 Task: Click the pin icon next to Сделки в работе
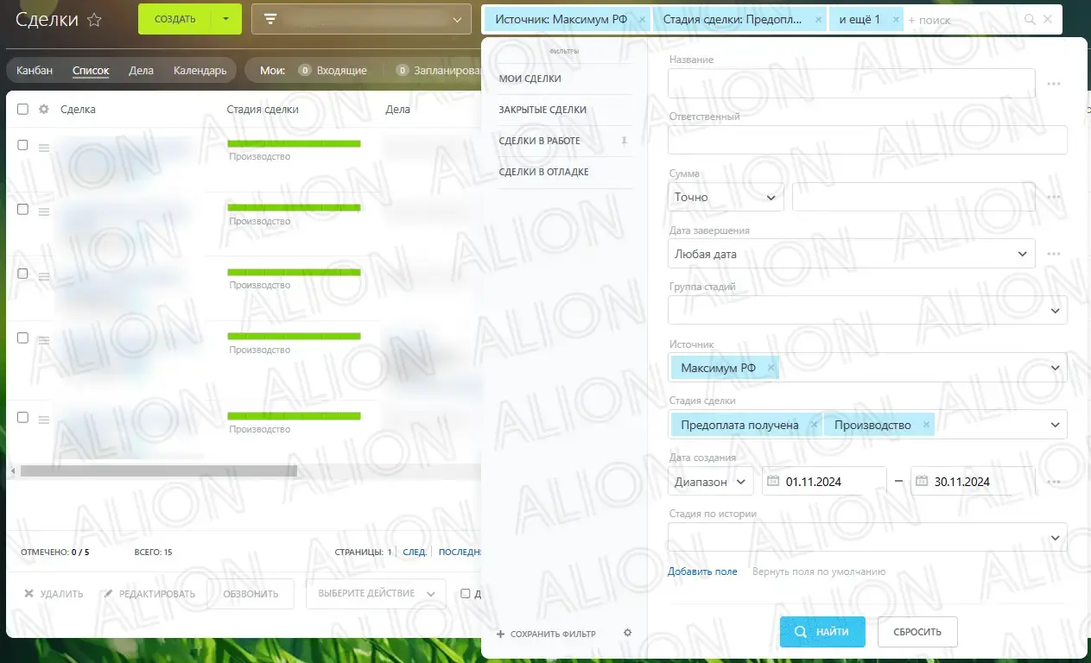(625, 141)
